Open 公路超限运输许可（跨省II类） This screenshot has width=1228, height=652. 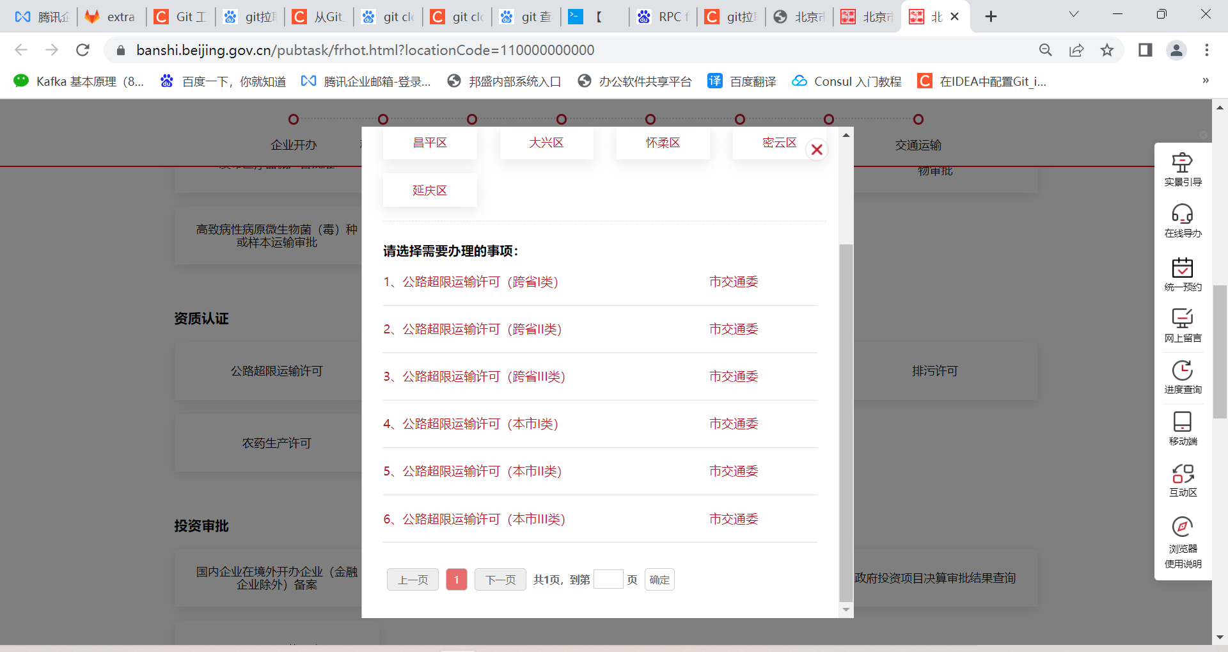point(473,330)
